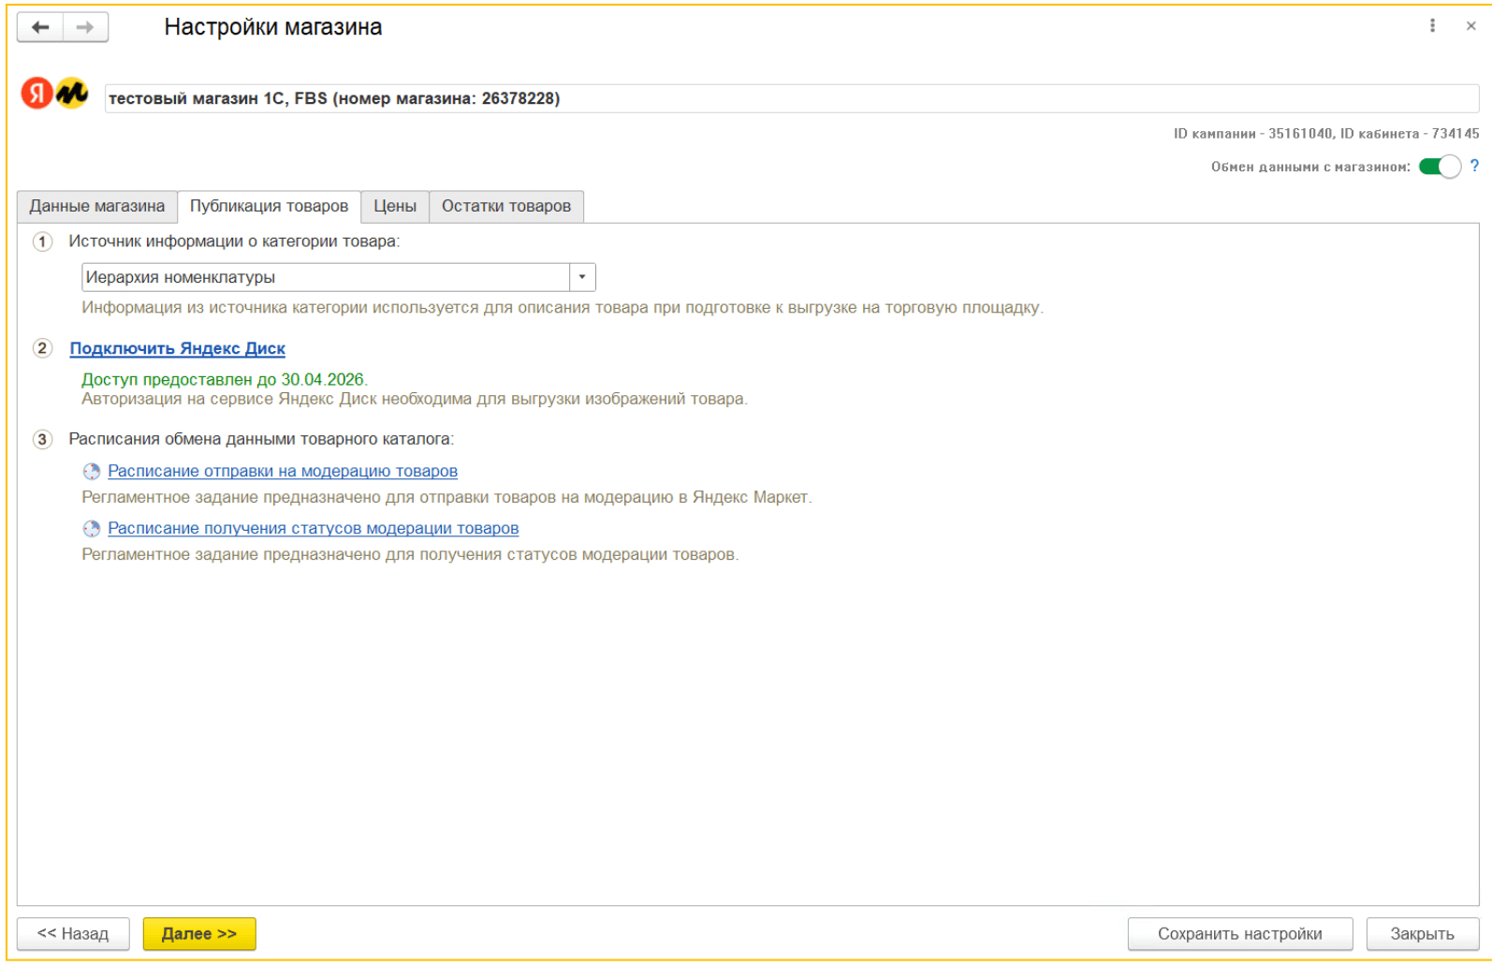1492x966 pixels.
Task: Click the << Назад button
Action: pos(73,933)
